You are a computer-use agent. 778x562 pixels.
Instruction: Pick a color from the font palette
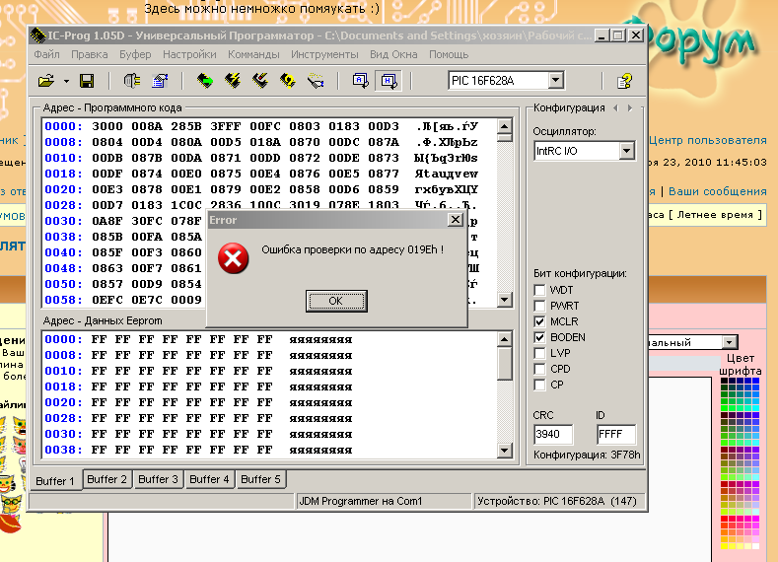[740, 444]
